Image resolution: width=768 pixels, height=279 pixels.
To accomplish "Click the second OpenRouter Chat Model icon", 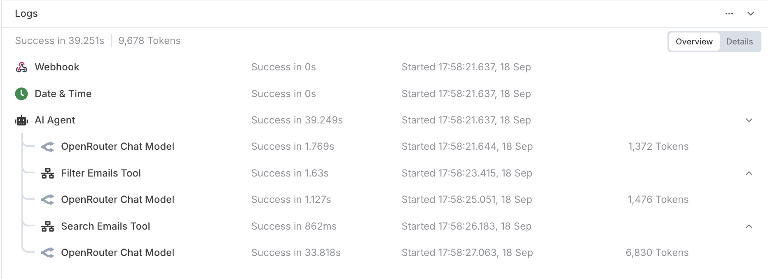I will point(48,200).
